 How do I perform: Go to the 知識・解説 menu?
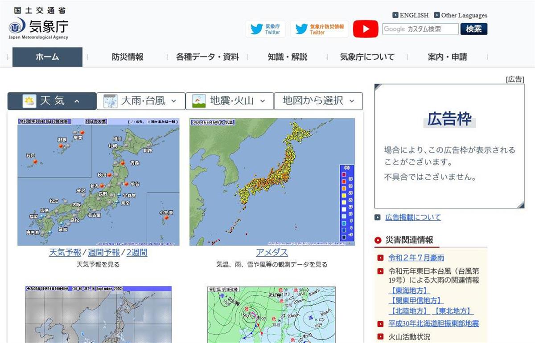click(288, 57)
